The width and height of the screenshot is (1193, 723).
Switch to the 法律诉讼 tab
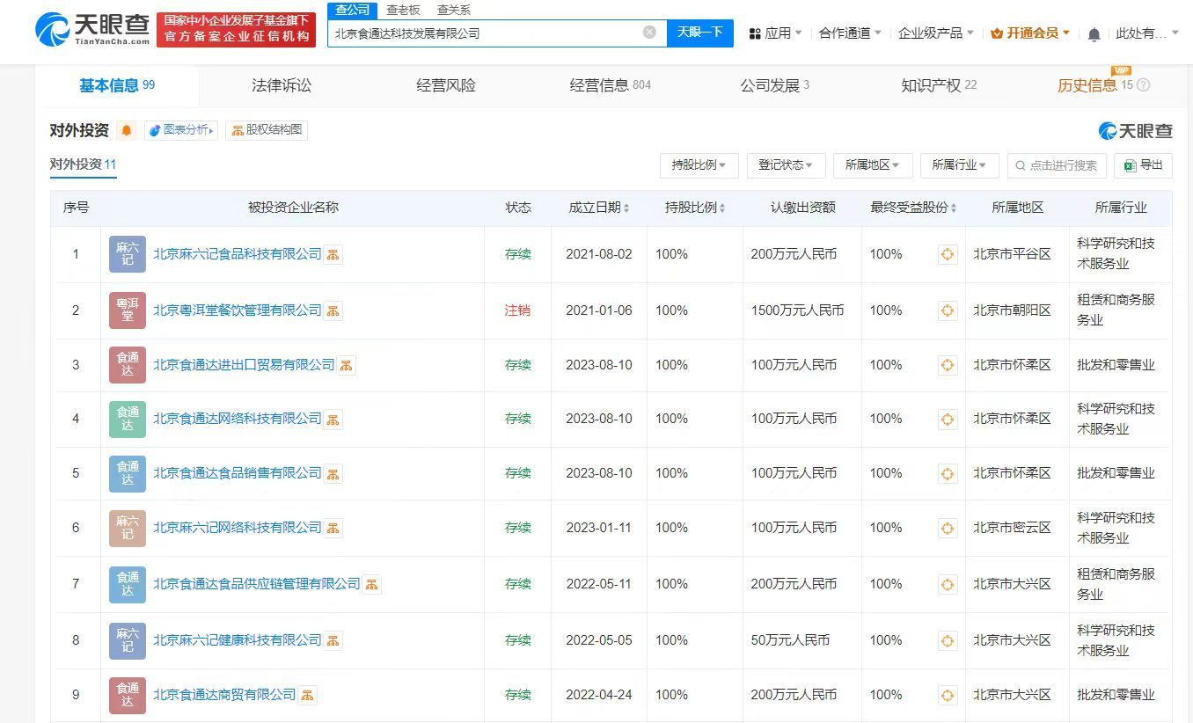(x=281, y=86)
